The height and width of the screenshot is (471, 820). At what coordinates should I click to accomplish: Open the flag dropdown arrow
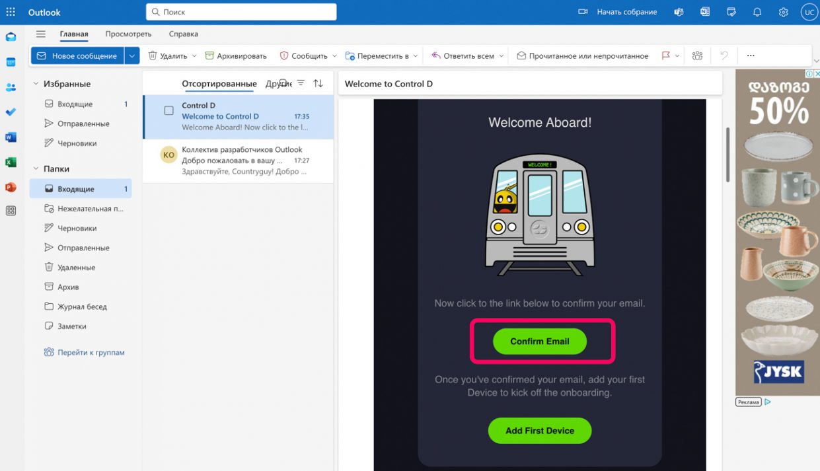[678, 56]
